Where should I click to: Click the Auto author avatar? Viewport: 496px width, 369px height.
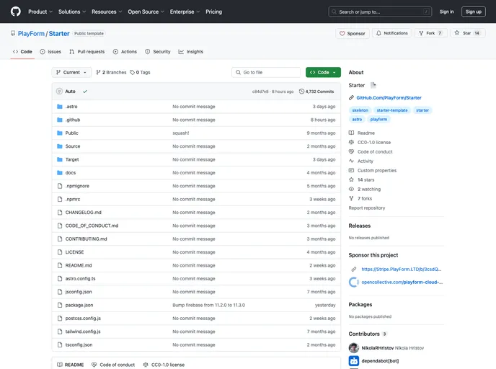(x=59, y=92)
